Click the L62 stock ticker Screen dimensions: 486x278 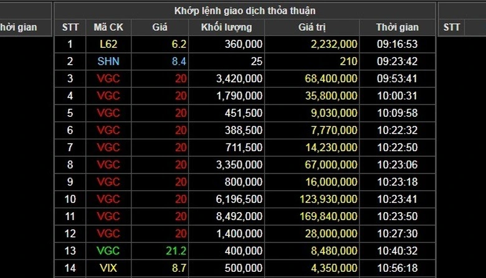point(108,44)
